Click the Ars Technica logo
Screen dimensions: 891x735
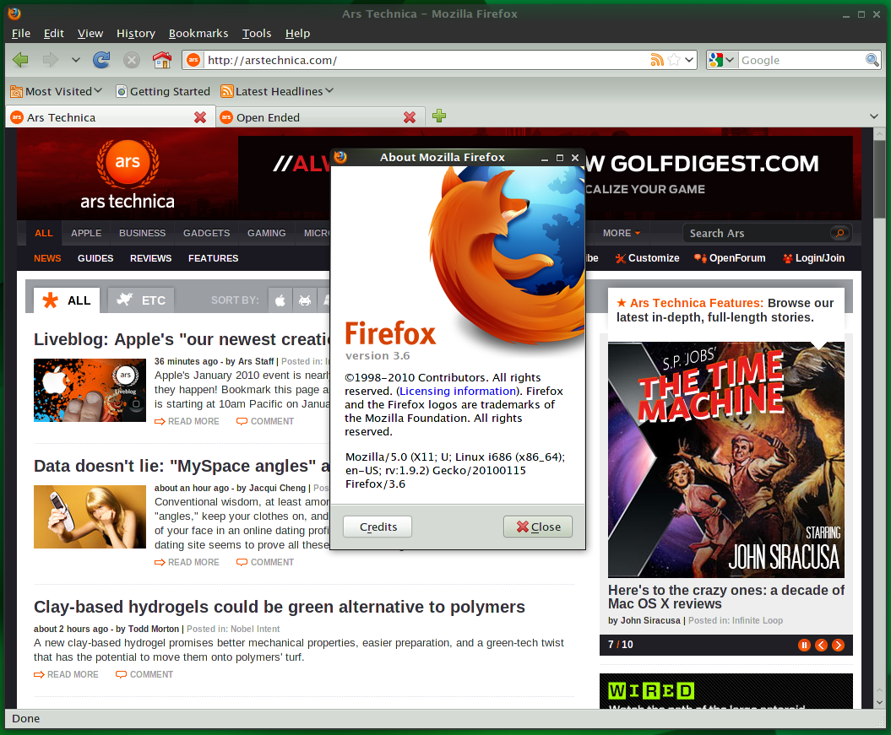coord(128,176)
